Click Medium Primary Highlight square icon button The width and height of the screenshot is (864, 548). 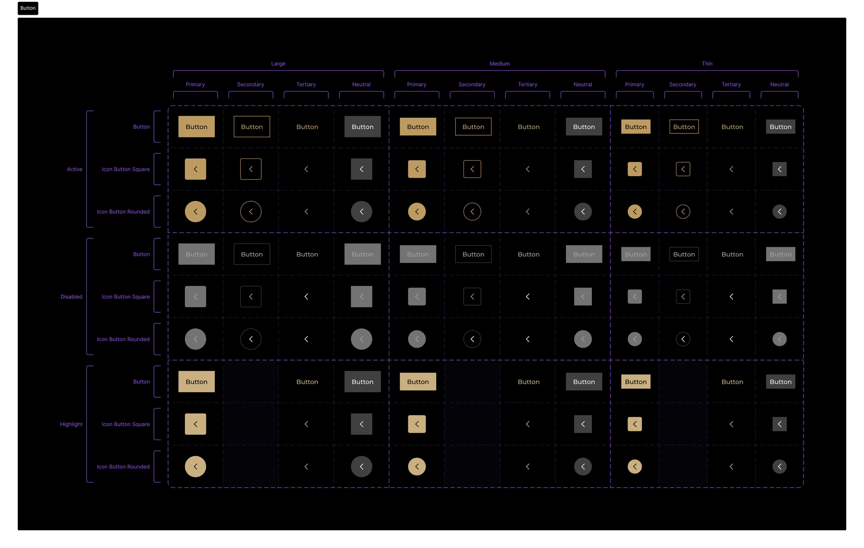tap(417, 424)
